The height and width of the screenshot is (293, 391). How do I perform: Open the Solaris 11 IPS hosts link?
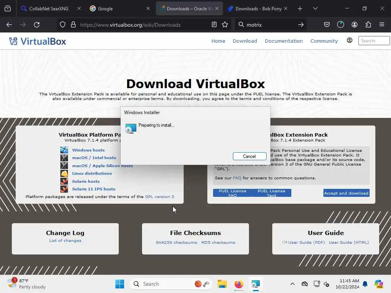coord(94,189)
